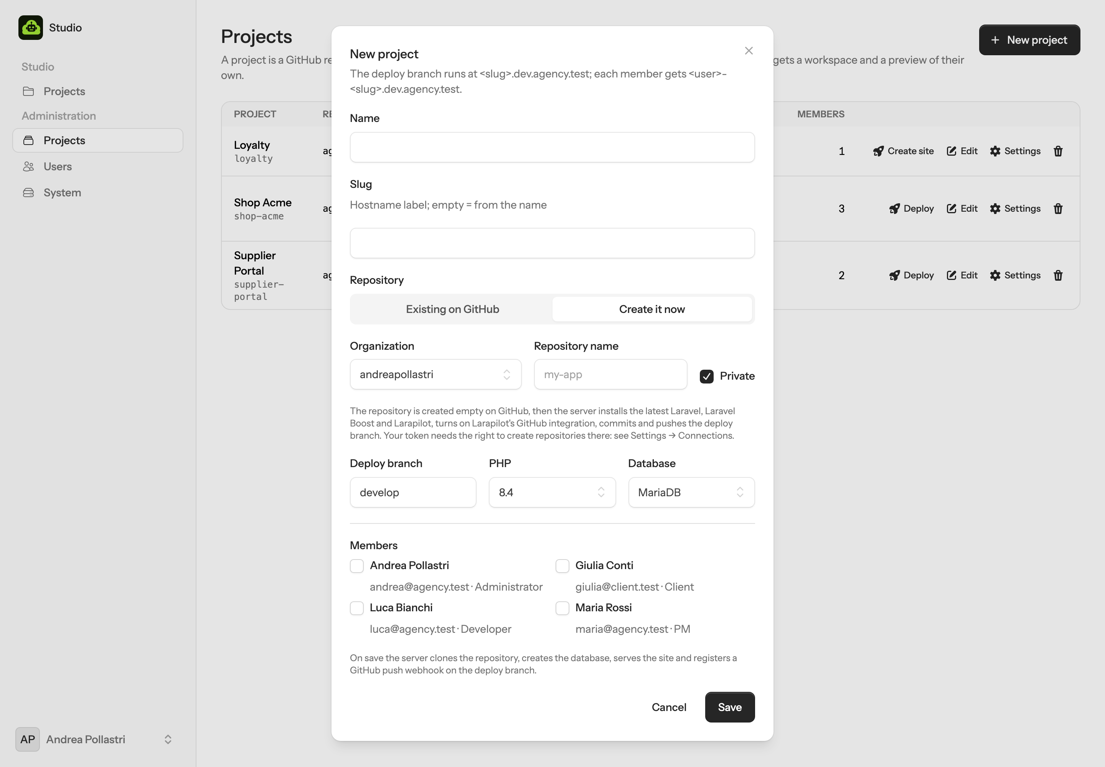Expand the Andrea Pollastri account chevron
Viewport: 1105px width, 767px height.
coord(168,739)
